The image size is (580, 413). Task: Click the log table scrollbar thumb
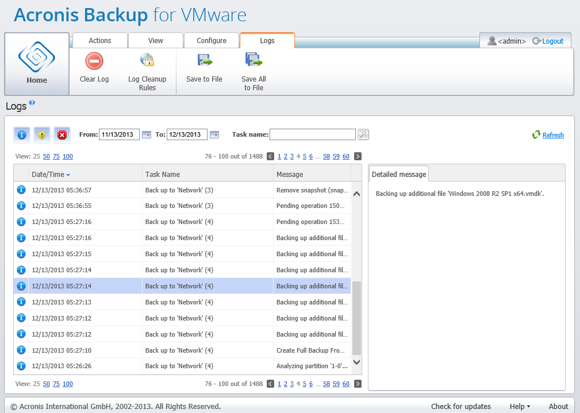coord(356,318)
